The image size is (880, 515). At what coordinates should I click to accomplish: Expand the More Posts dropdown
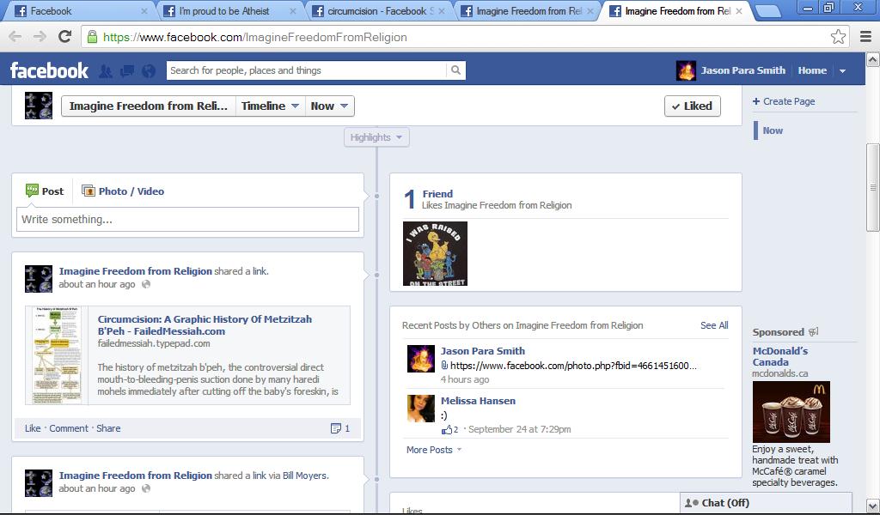pyautogui.click(x=434, y=450)
